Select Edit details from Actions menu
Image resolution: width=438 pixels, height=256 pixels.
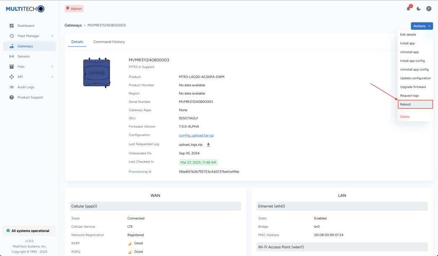pyautogui.click(x=415, y=34)
